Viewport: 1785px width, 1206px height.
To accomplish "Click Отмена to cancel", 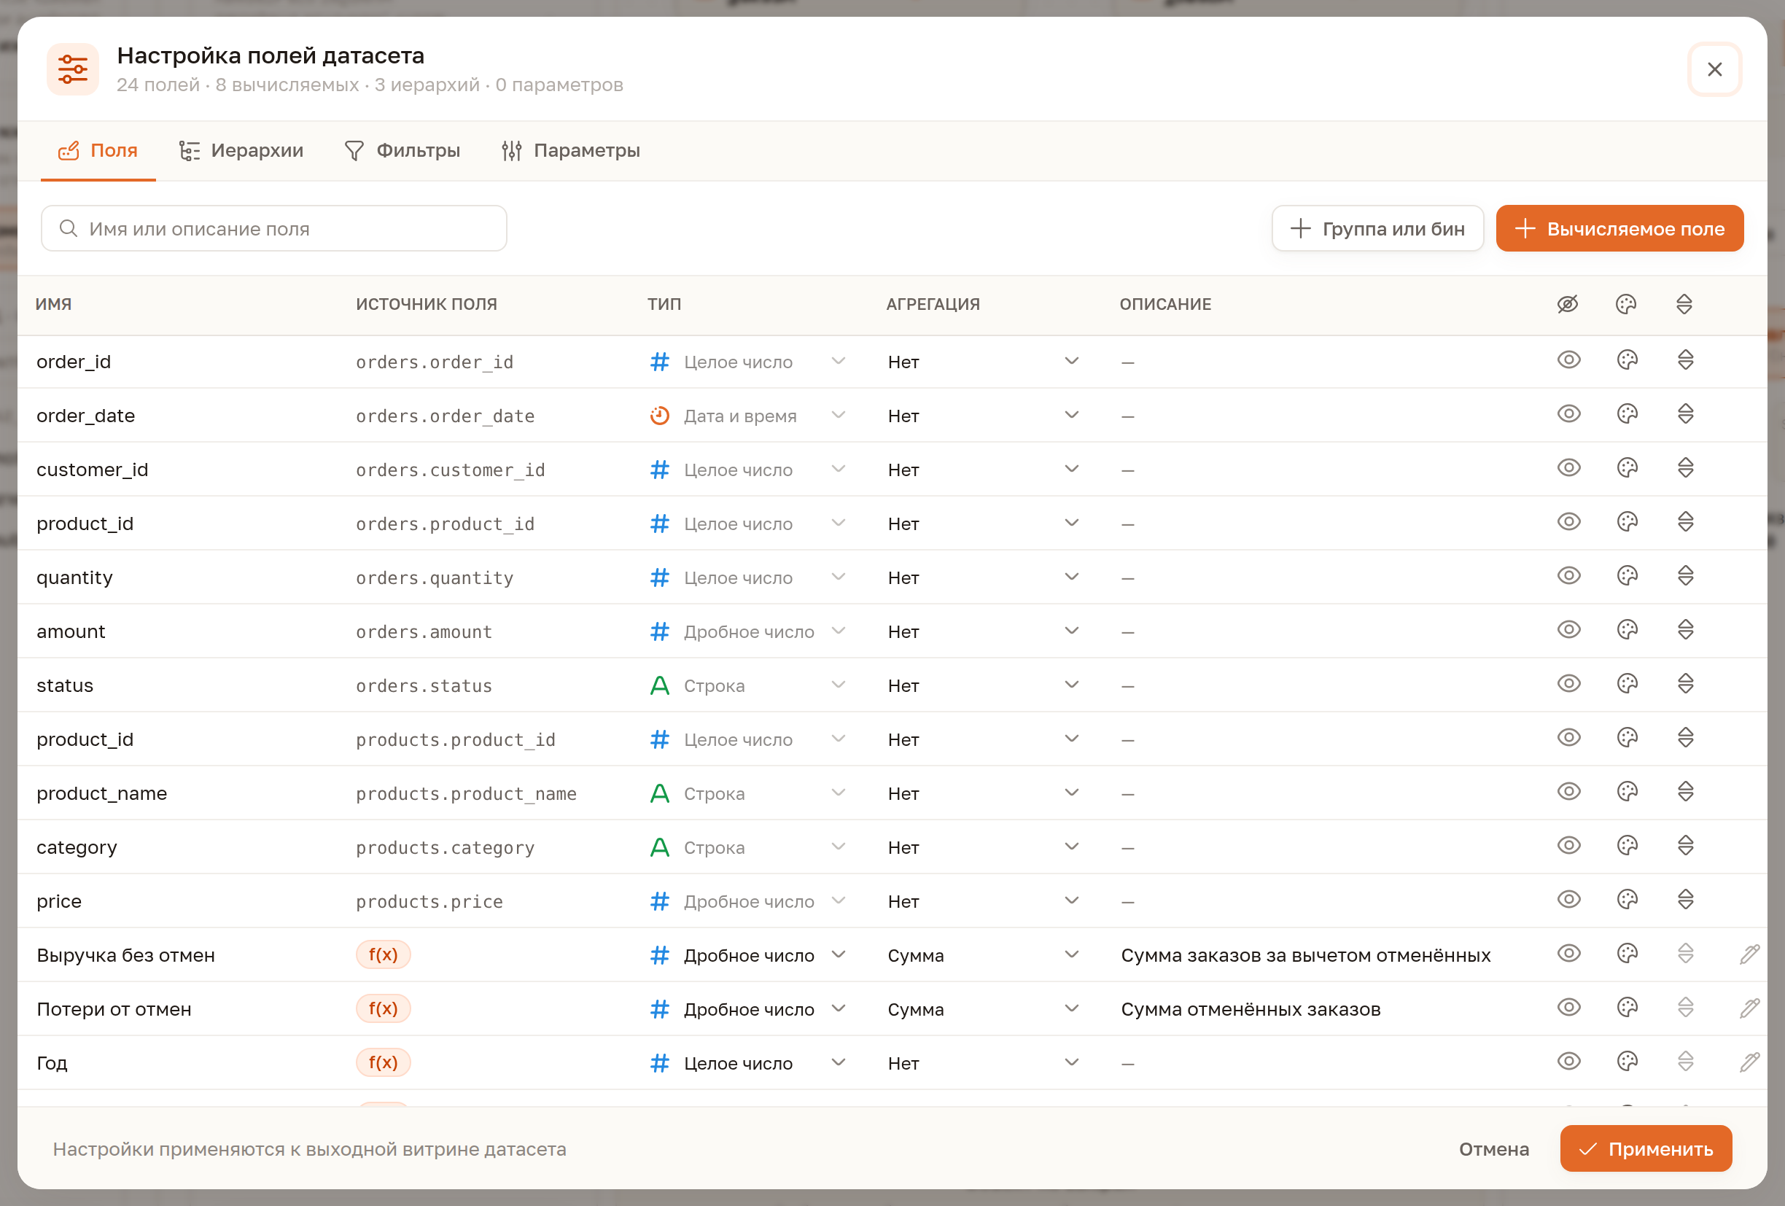I will pyautogui.click(x=1493, y=1149).
